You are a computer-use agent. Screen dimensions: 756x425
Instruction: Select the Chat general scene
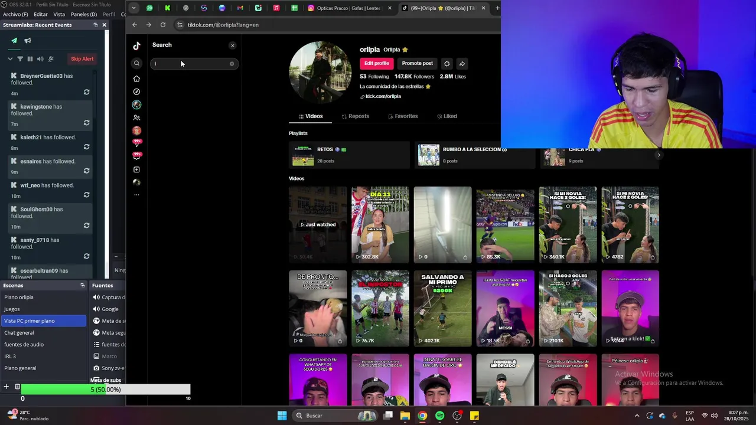coord(44,332)
